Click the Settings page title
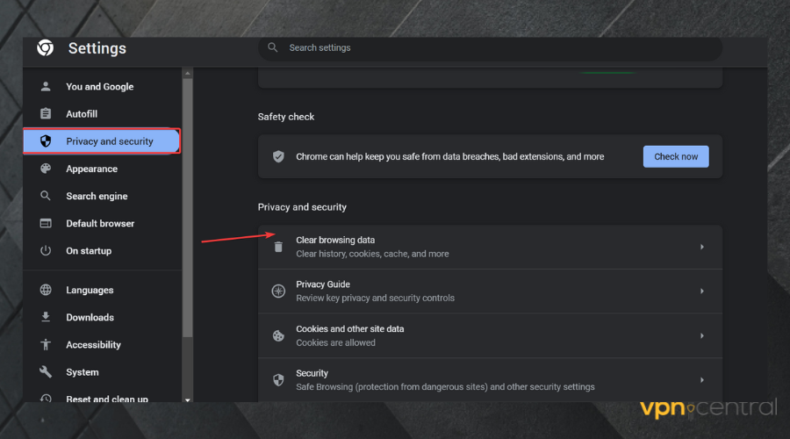The height and width of the screenshot is (439, 790). (x=97, y=48)
